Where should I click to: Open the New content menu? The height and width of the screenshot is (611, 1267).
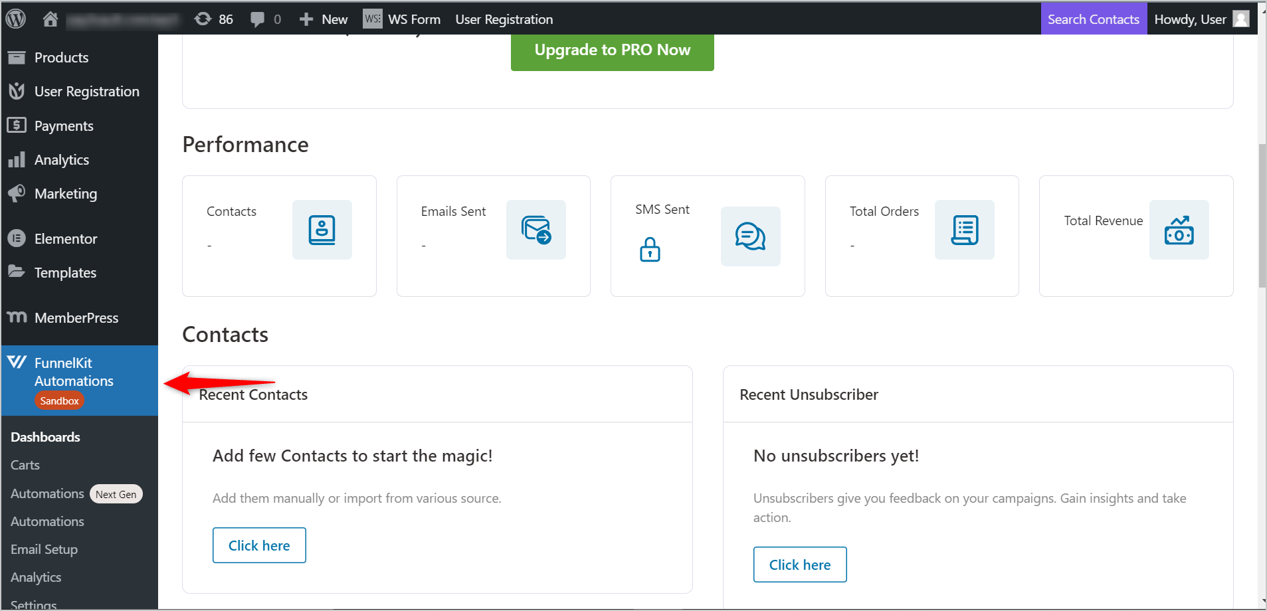[324, 19]
